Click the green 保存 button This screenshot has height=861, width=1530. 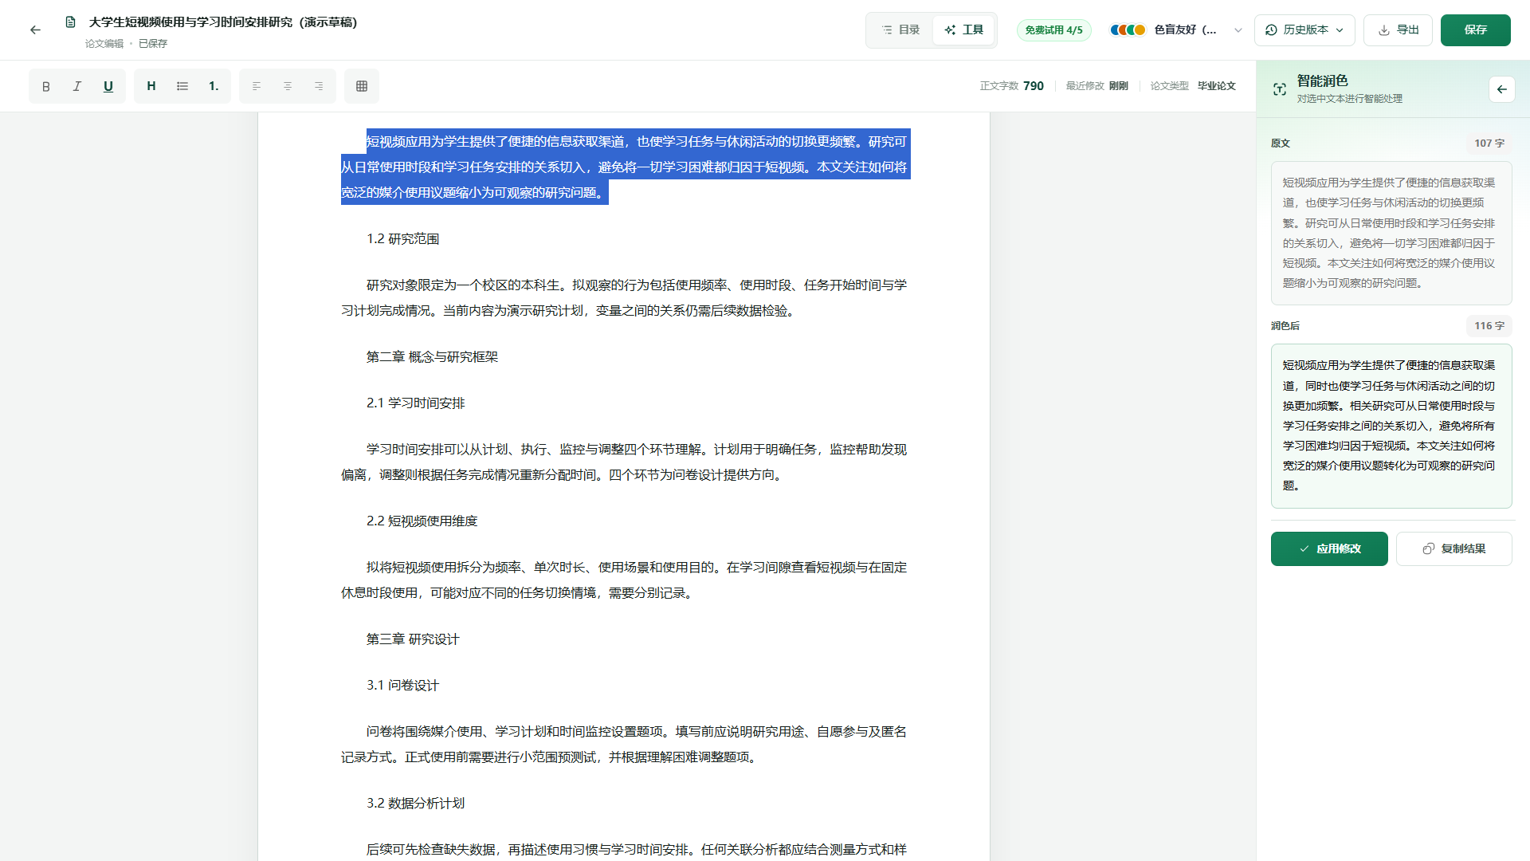(x=1475, y=30)
